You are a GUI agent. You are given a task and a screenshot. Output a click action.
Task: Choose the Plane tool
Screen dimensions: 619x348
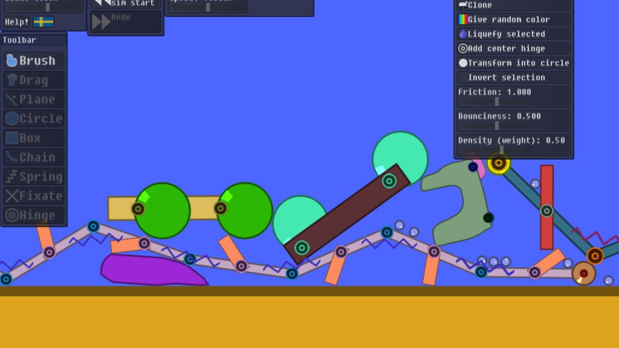(x=34, y=99)
